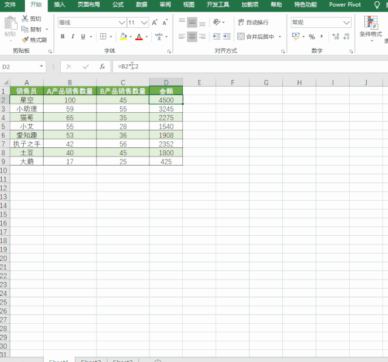
Task: Apply the yellow fill color
Action: pyautogui.click(x=123, y=36)
